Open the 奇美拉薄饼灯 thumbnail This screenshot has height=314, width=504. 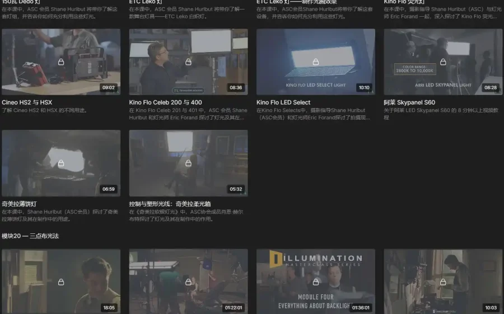61,163
